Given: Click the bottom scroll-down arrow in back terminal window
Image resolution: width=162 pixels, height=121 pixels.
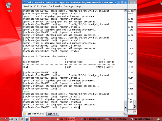Looking at the screenshot, I should tap(135, 108).
